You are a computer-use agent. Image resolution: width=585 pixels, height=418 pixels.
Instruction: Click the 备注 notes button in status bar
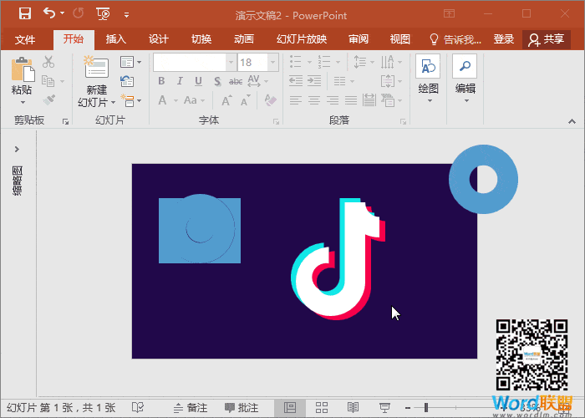tap(191, 408)
